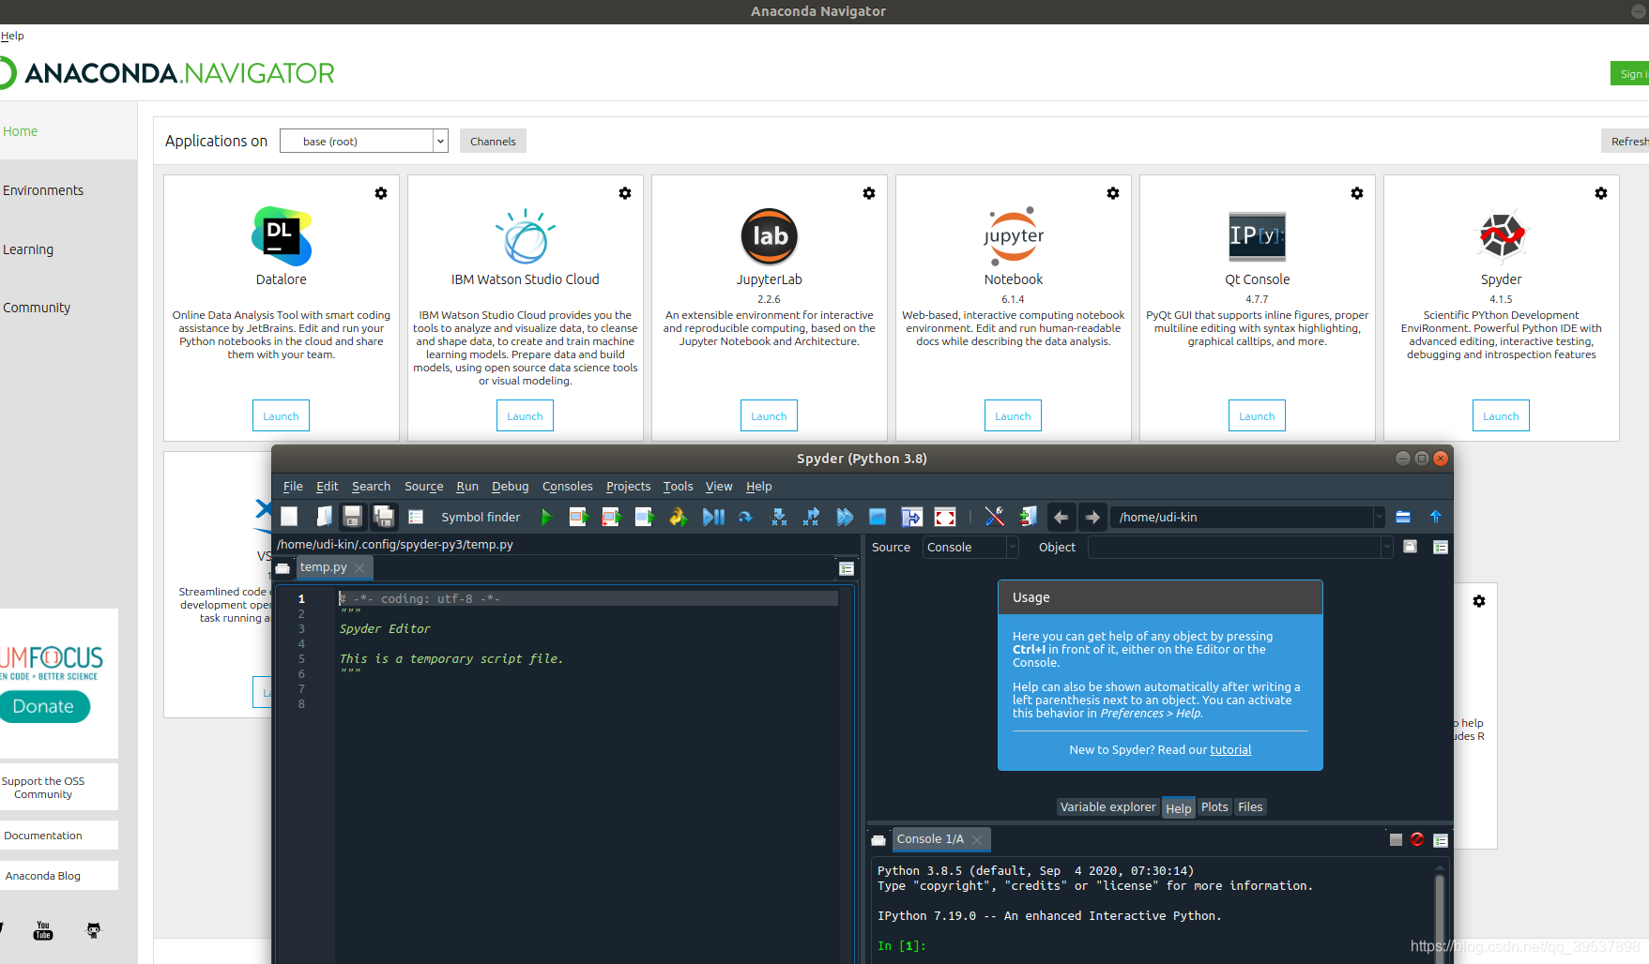Close the temp.py editor tab
The width and height of the screenshot is (1649, 964).
[x=359, y=568]
